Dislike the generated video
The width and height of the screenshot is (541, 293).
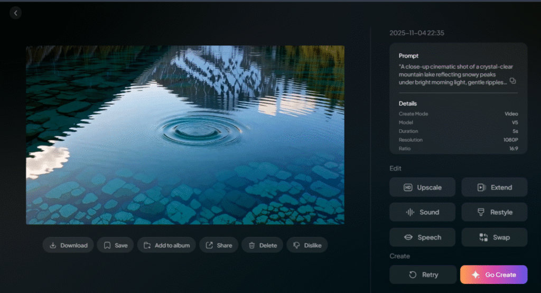(x=307, y=245)
